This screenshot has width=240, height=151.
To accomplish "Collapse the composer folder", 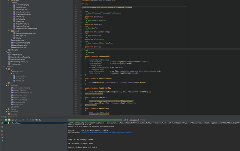I will 7,86.
